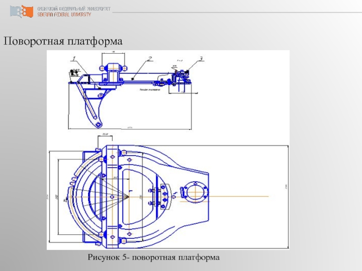362x271 pixels.
Task: Click the radial lines convergence point in top view
Action: click(128, 196)
